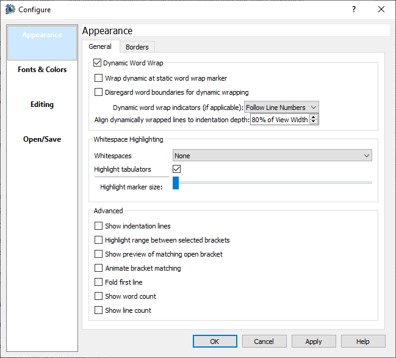
Task: Click the 'Highlight marker size:' label
Action: [131, 187]
